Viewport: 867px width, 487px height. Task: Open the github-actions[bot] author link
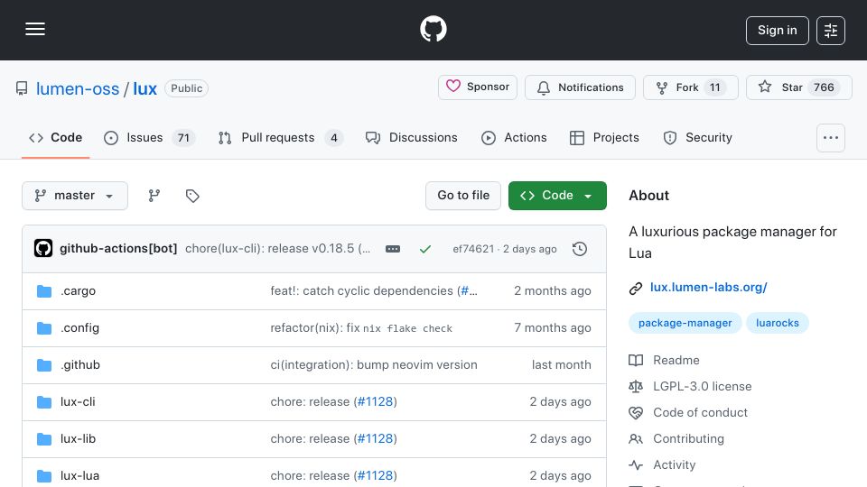118,249
